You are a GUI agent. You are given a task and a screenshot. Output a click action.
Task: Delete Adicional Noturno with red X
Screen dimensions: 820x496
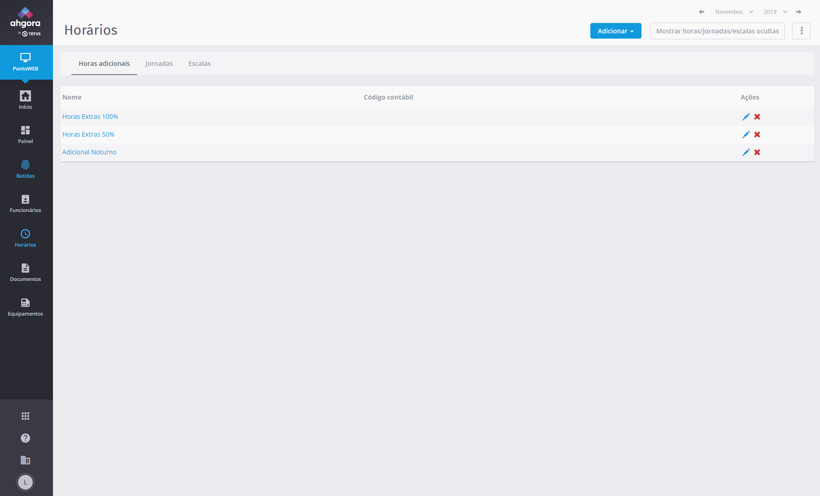click(x=757, y=153)
